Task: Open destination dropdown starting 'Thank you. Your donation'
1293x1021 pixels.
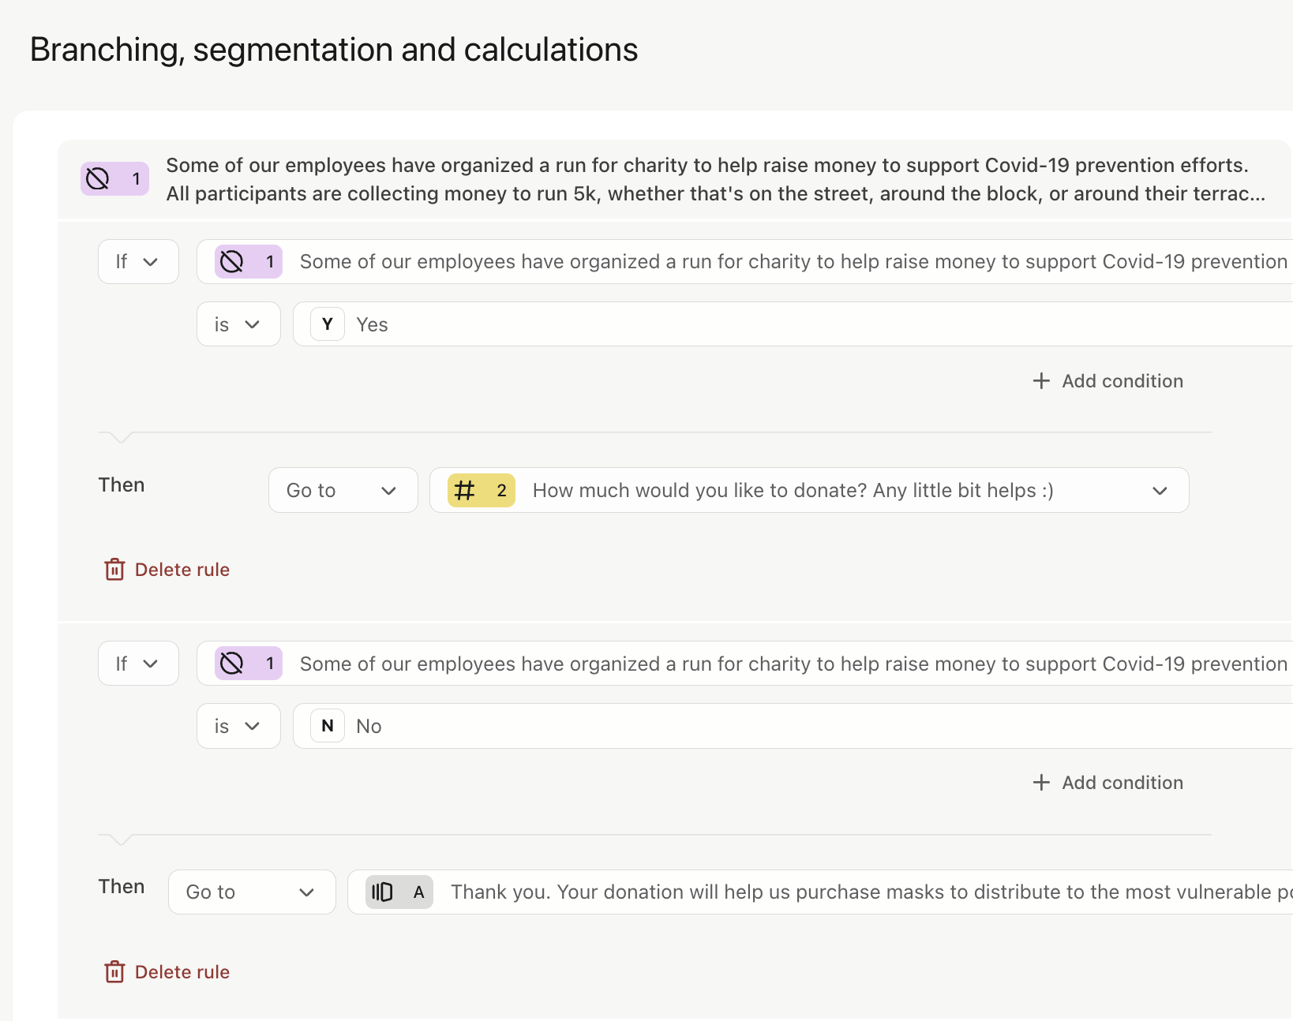Action: point(820,892)
